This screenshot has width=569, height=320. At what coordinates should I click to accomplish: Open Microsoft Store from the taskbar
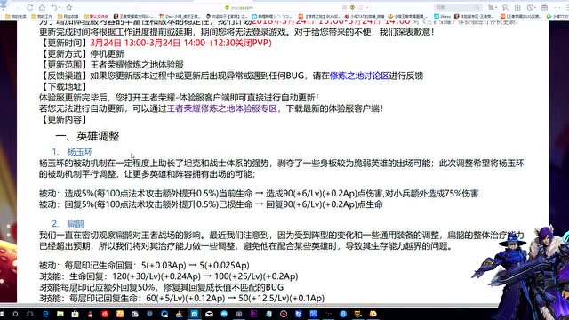[75, 314]
